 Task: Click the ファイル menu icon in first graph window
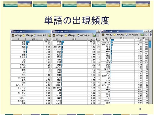click(x=13, y=35)
